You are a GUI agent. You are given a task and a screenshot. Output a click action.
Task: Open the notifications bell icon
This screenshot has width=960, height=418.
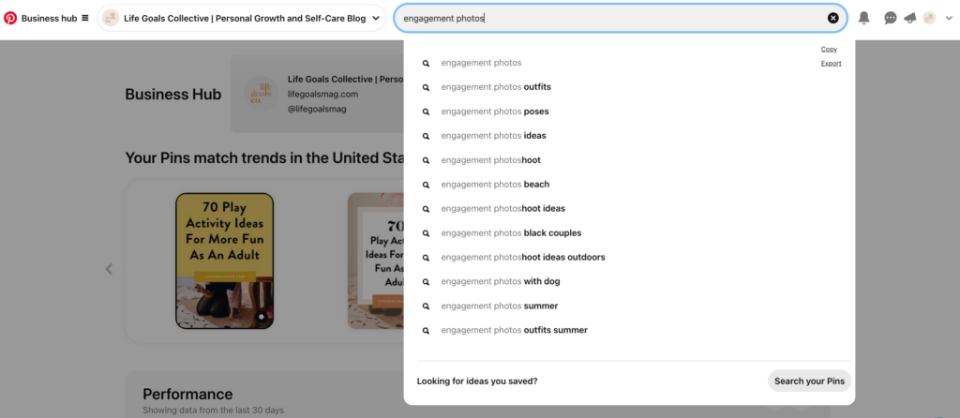(863, 19)
